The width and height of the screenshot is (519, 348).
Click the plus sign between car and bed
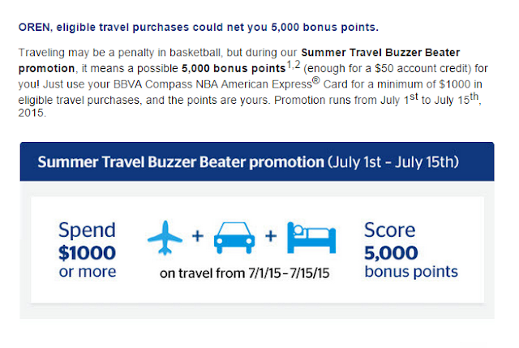[271, 236]
